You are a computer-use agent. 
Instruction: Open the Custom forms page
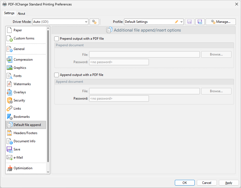[26, 38]
